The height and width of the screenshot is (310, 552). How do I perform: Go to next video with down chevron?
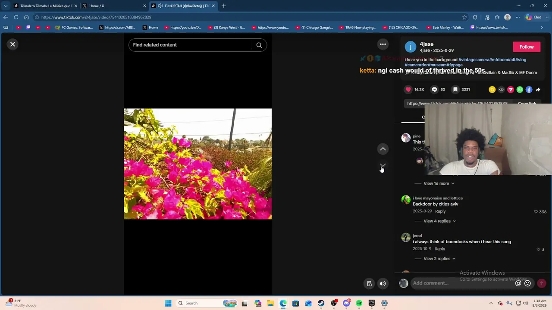383,166
